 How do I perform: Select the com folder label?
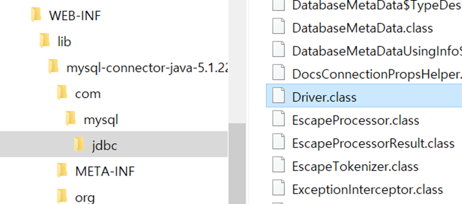(x=88, y=94)
